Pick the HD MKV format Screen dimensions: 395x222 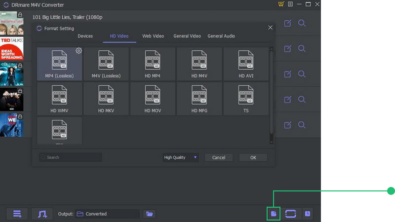click(x=106, y=99)
